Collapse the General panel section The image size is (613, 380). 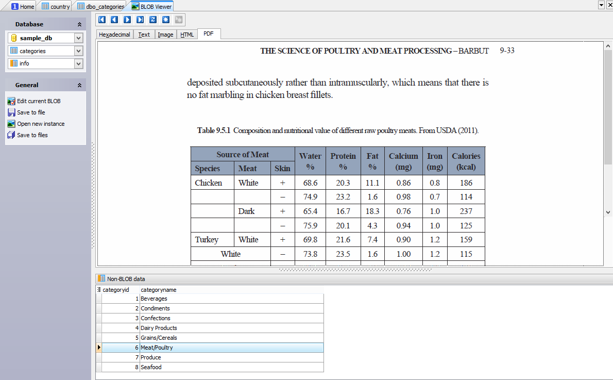[x=79, y=85]
